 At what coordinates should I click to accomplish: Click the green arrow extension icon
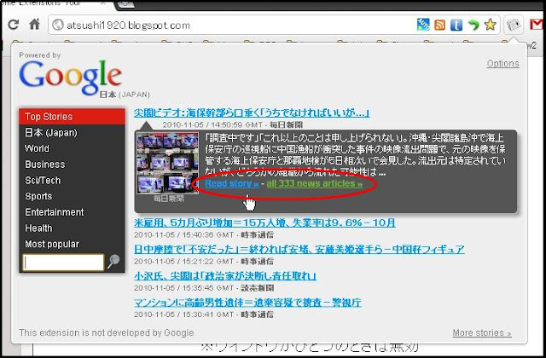click(473, 25)
